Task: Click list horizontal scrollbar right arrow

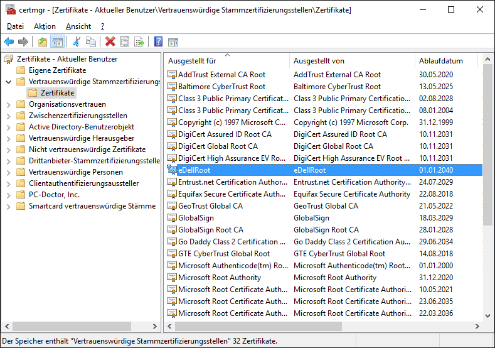Action: [x=477, y=326]
